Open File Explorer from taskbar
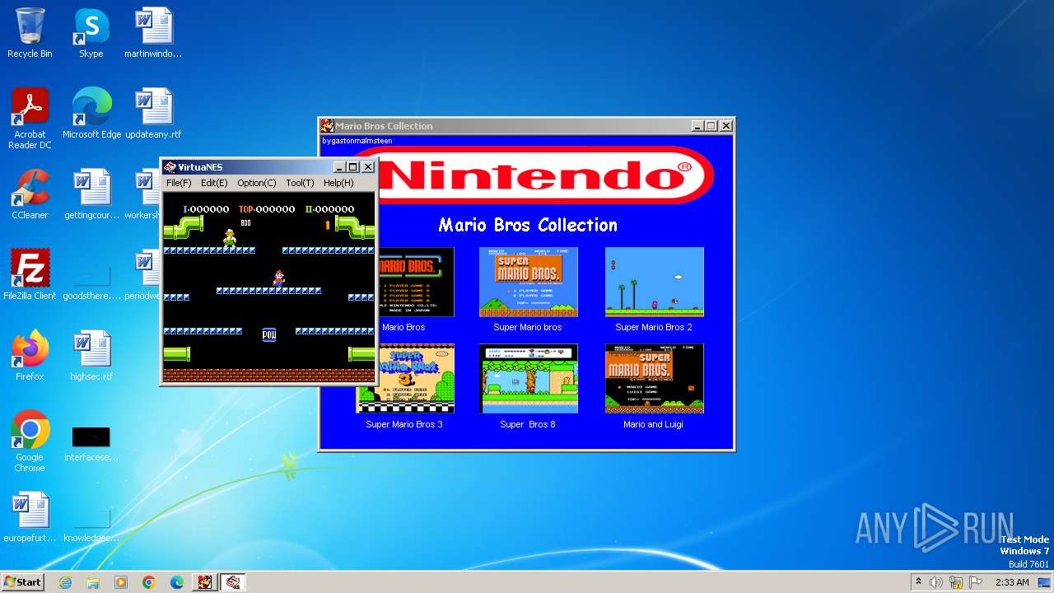This screenshot has width=1054, height=593. click(x=93, y=582)
